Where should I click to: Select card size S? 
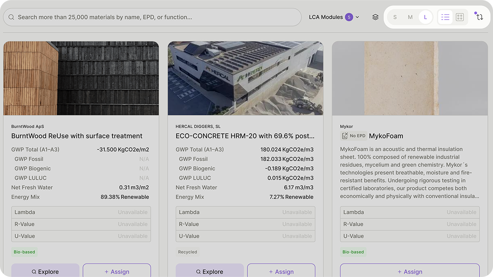click(395, 17)
